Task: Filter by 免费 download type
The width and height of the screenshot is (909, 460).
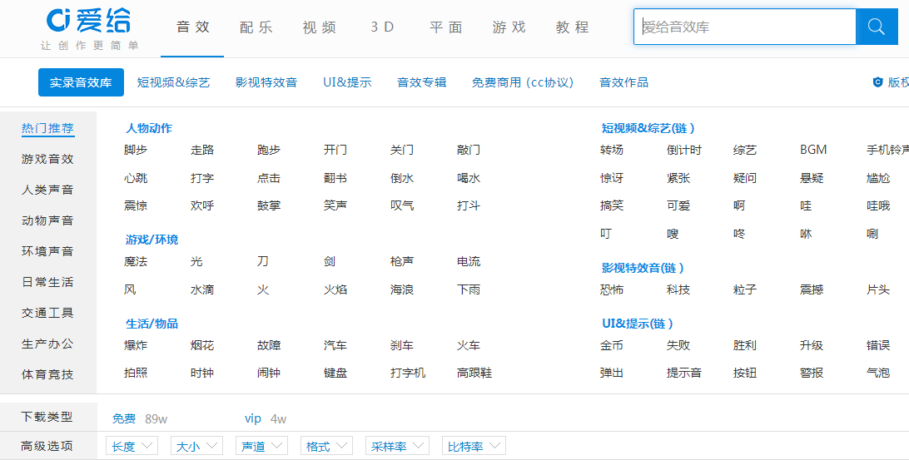Action: pyautogui.click(x=124, y=418)
